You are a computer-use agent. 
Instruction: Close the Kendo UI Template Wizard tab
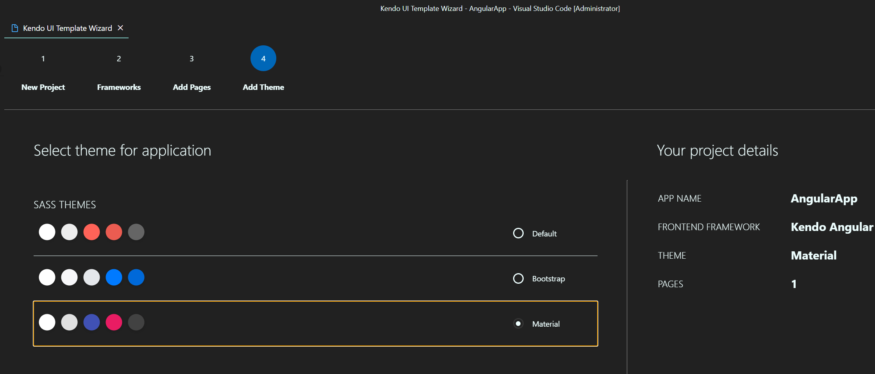click(x=121, y=28)
